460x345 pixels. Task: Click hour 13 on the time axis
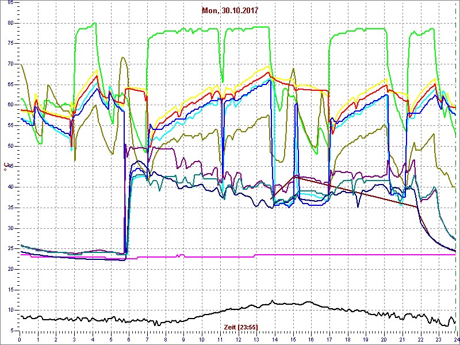(x=256, y=339)
